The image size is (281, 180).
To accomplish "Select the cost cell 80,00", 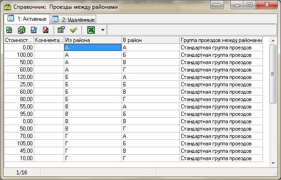I will [x=19, y=99].
